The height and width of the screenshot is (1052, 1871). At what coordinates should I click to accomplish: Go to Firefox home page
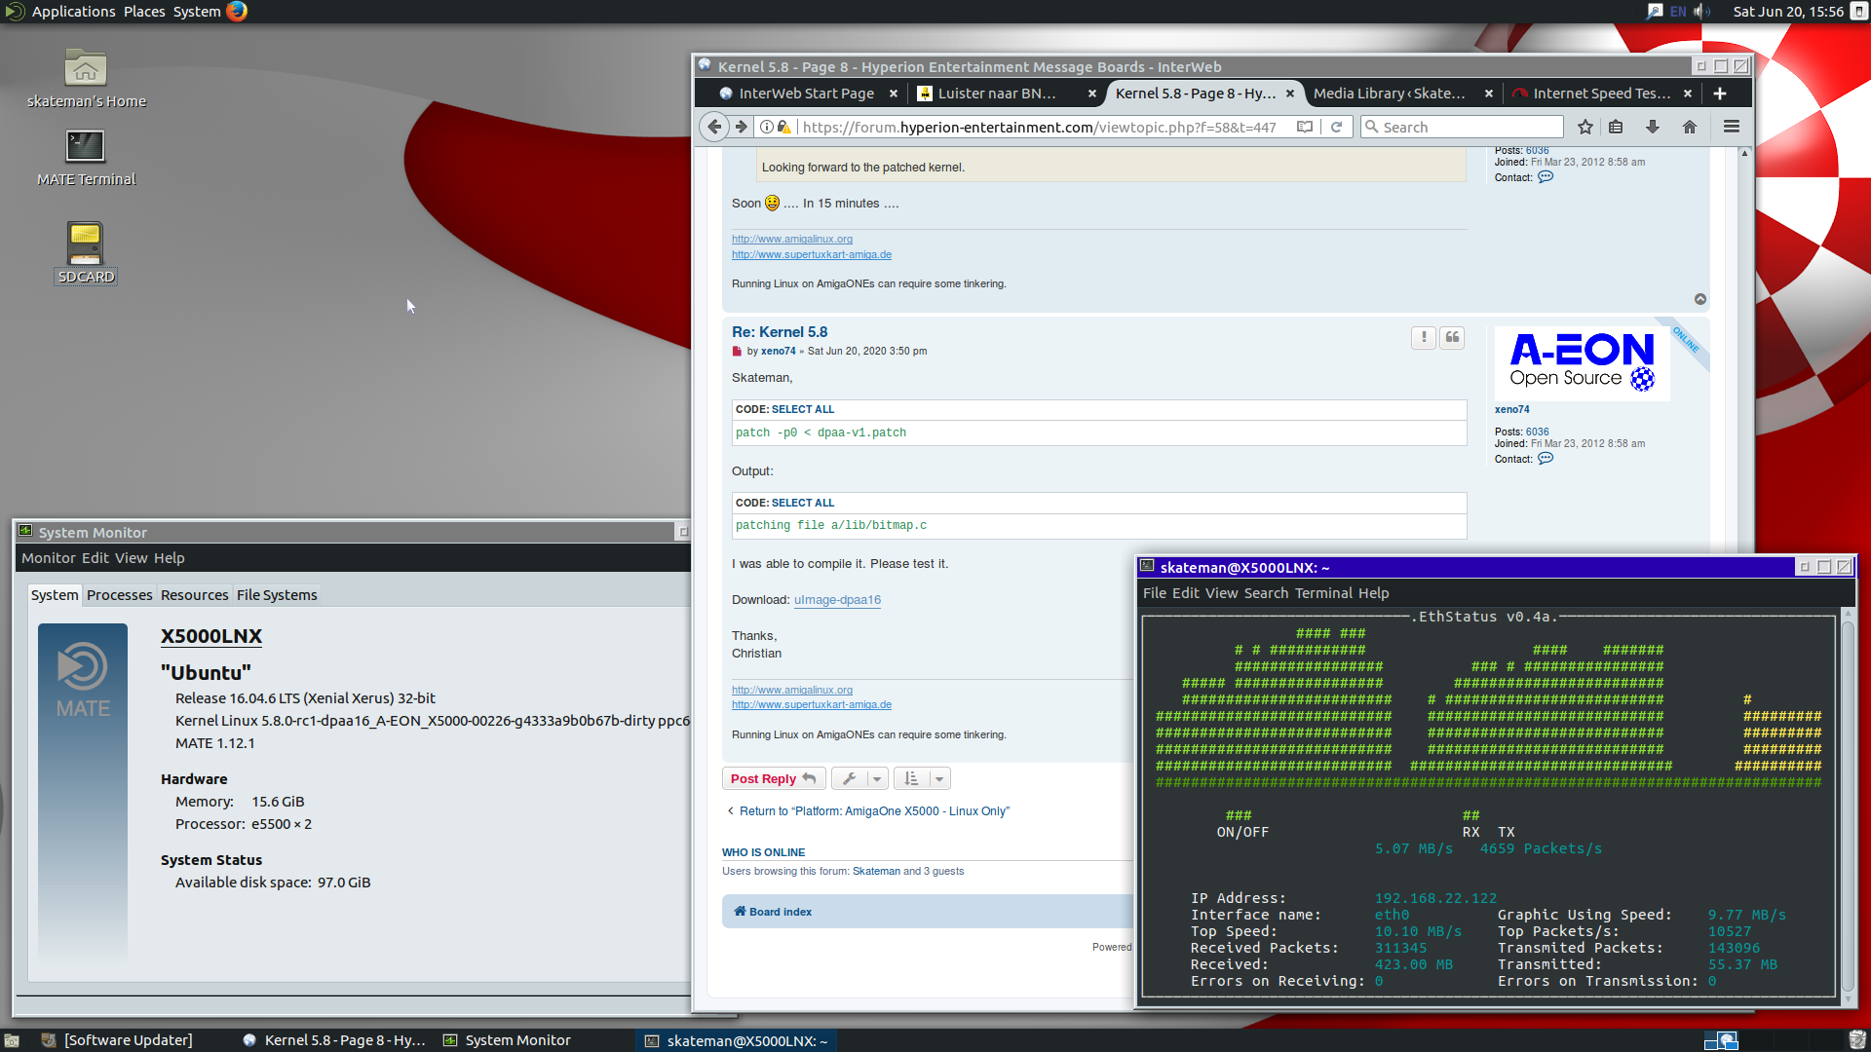(1690, 127)
